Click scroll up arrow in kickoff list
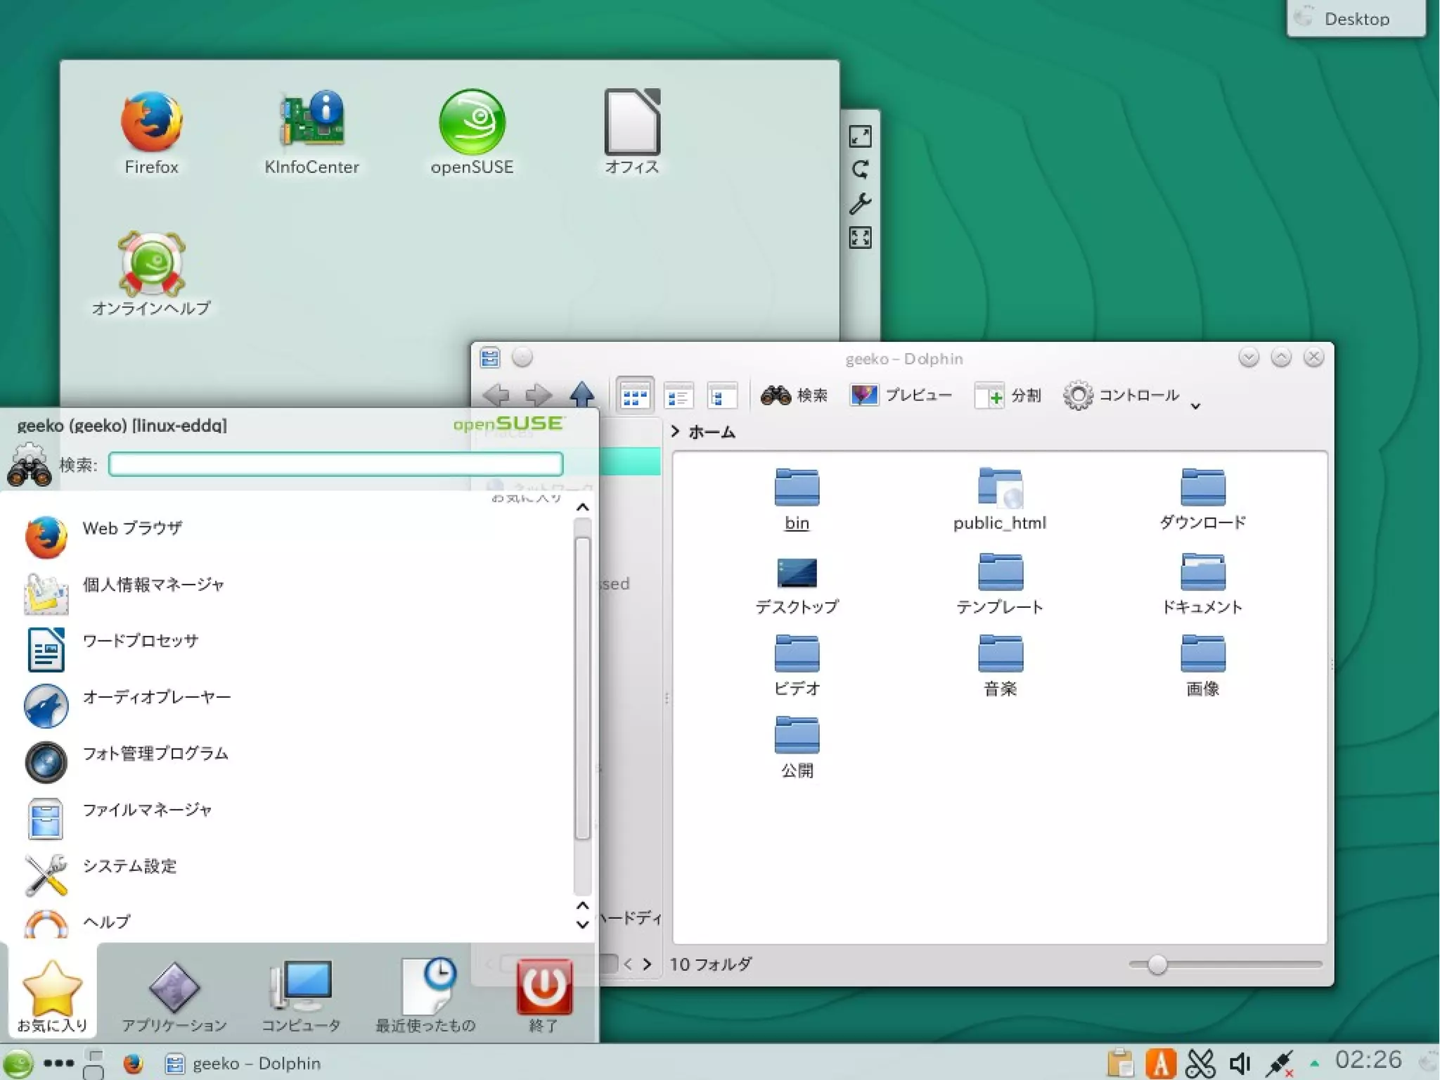The width and height of the screenshot is (1440, 1080). coord(582,507)
